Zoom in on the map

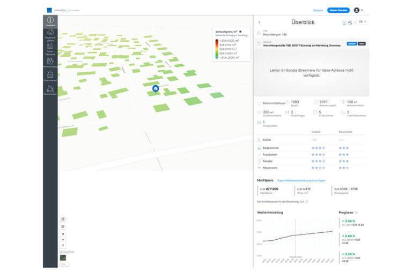pyautogui.click(x=63, y=234)
